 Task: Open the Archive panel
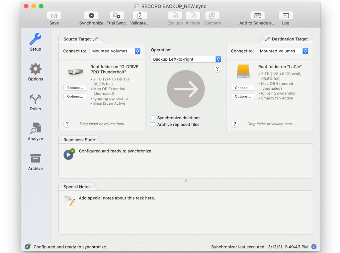[35, 161]
